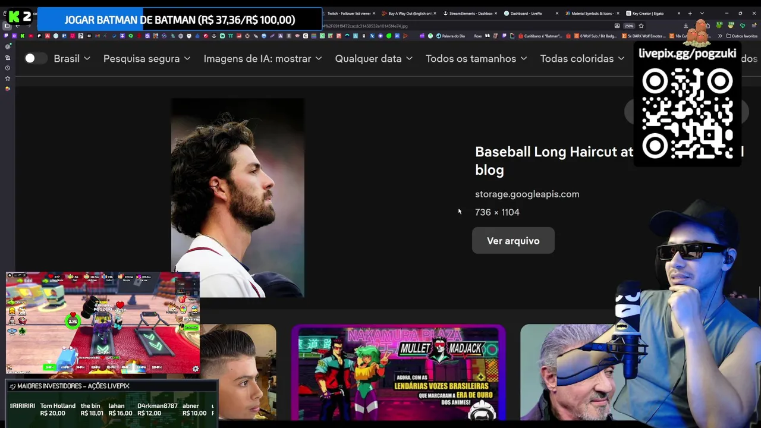
Task: Click the 736 × 1104 image dimensions text
Action: pyautogui.click(x=497, y=212)
